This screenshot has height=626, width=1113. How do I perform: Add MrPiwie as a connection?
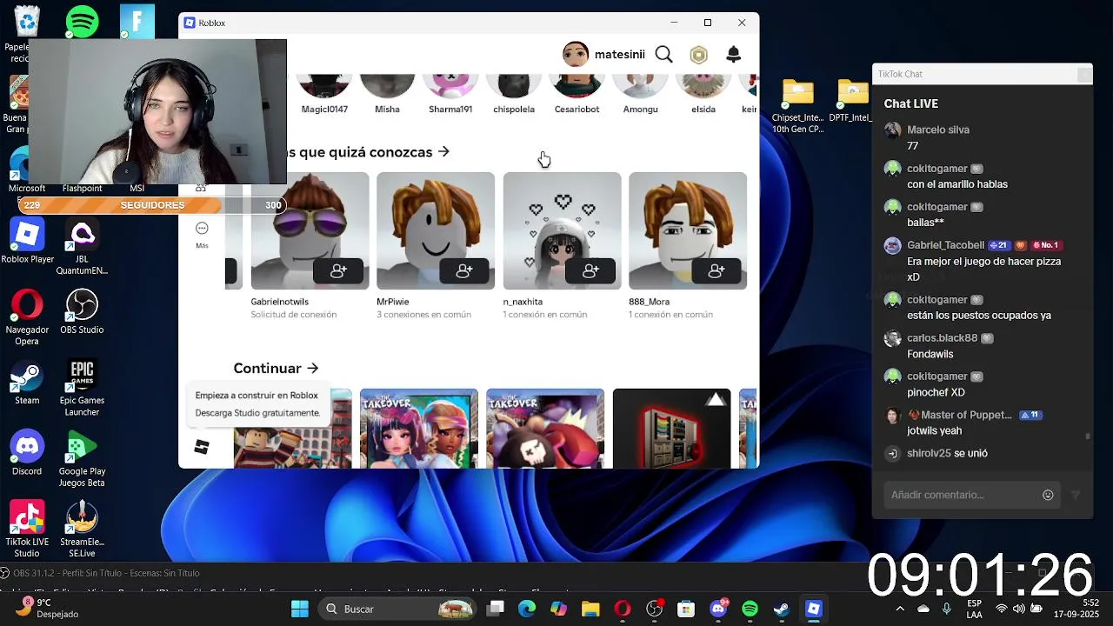[x=464, y=271]
